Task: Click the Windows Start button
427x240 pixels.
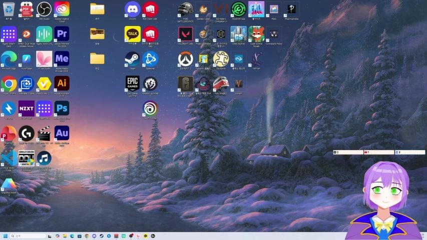Action: tap(6, 235)
